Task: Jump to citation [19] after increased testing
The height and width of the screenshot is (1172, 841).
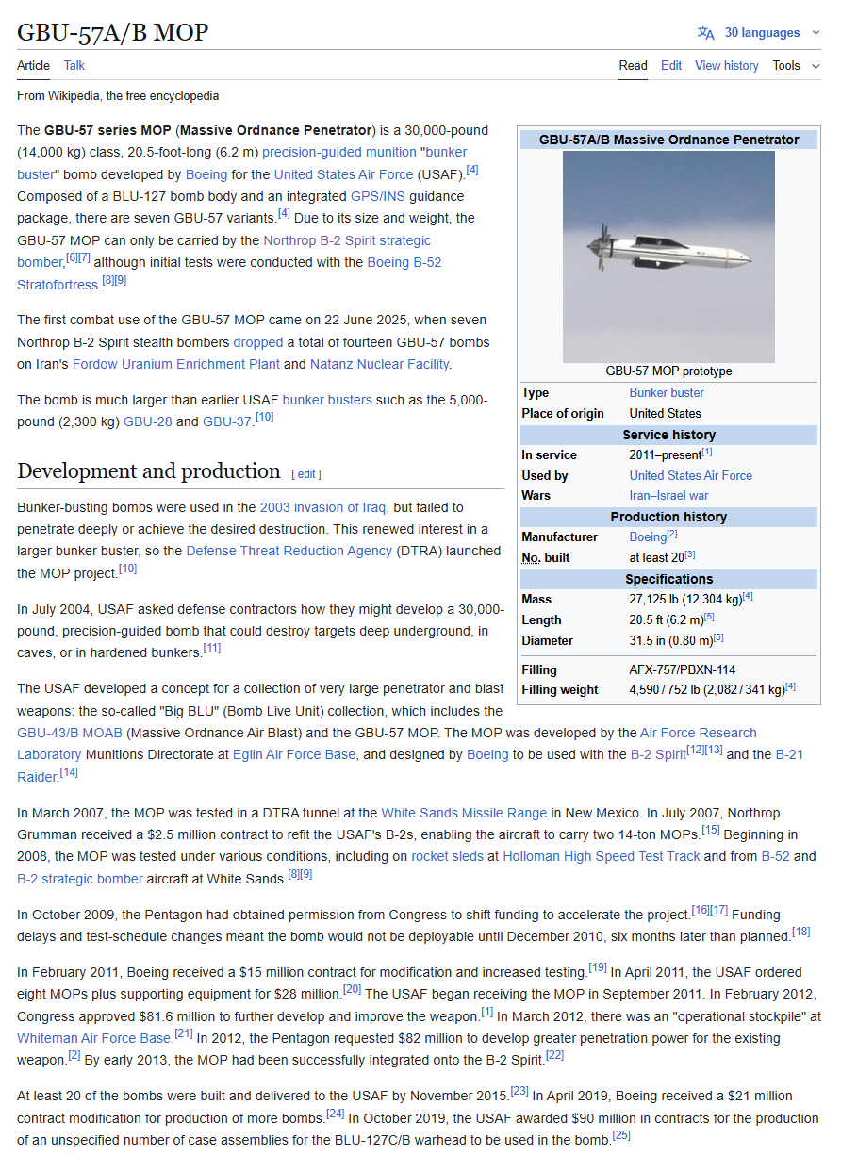Action: [x=598, y=967]
